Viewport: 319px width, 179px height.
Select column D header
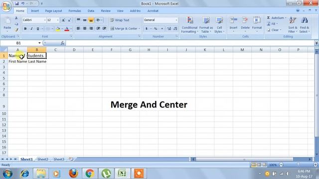click(74, 50)
